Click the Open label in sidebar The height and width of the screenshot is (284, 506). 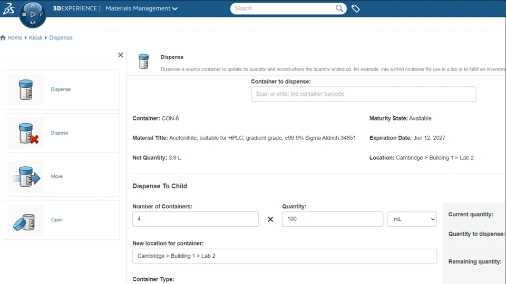tap(57, 220)
